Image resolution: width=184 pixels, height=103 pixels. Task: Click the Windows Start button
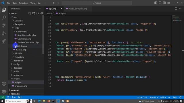point(2,101)
